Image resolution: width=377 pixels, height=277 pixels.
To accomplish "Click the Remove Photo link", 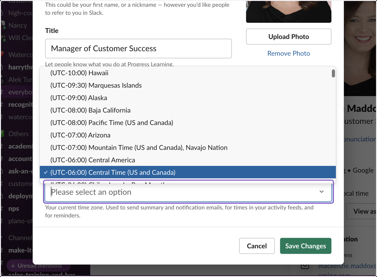I will [288, 53].
